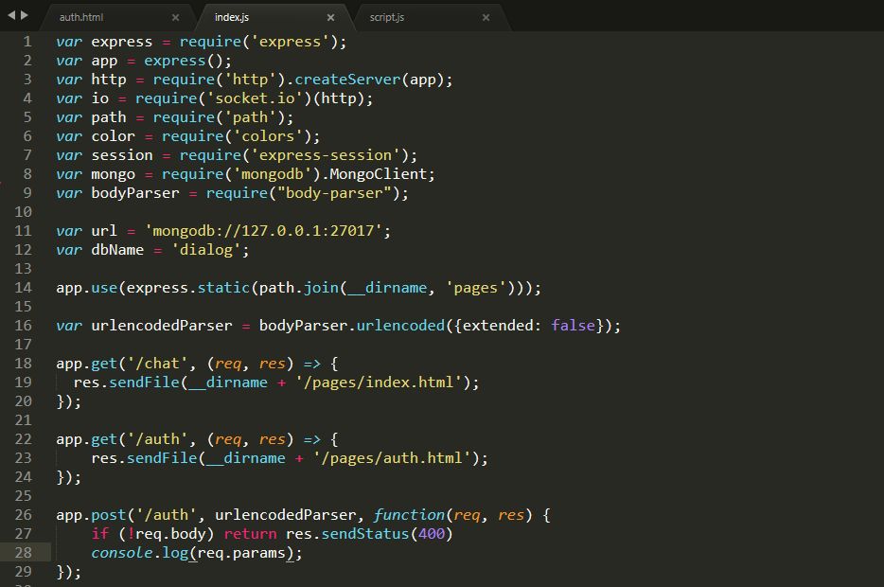Click 'sendStatus' on line 27

pyautogui.click(x=365, y=534)
